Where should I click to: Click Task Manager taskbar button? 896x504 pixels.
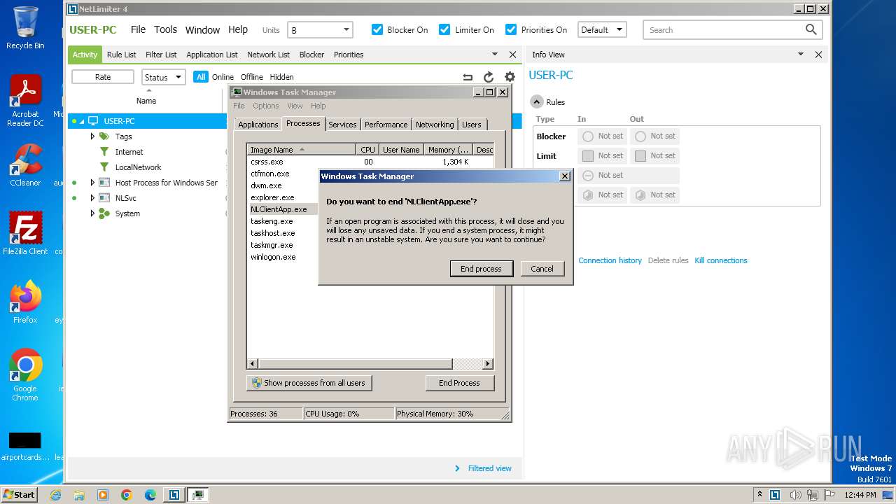[x=198, y=495]
